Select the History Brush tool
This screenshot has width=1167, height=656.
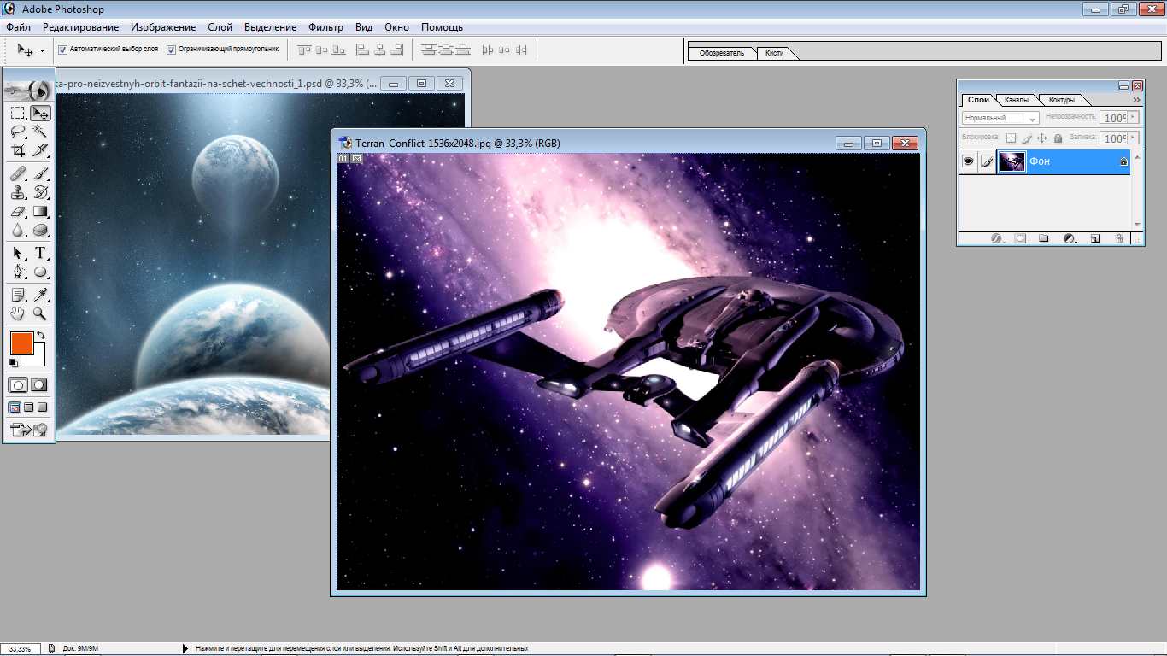39,192
